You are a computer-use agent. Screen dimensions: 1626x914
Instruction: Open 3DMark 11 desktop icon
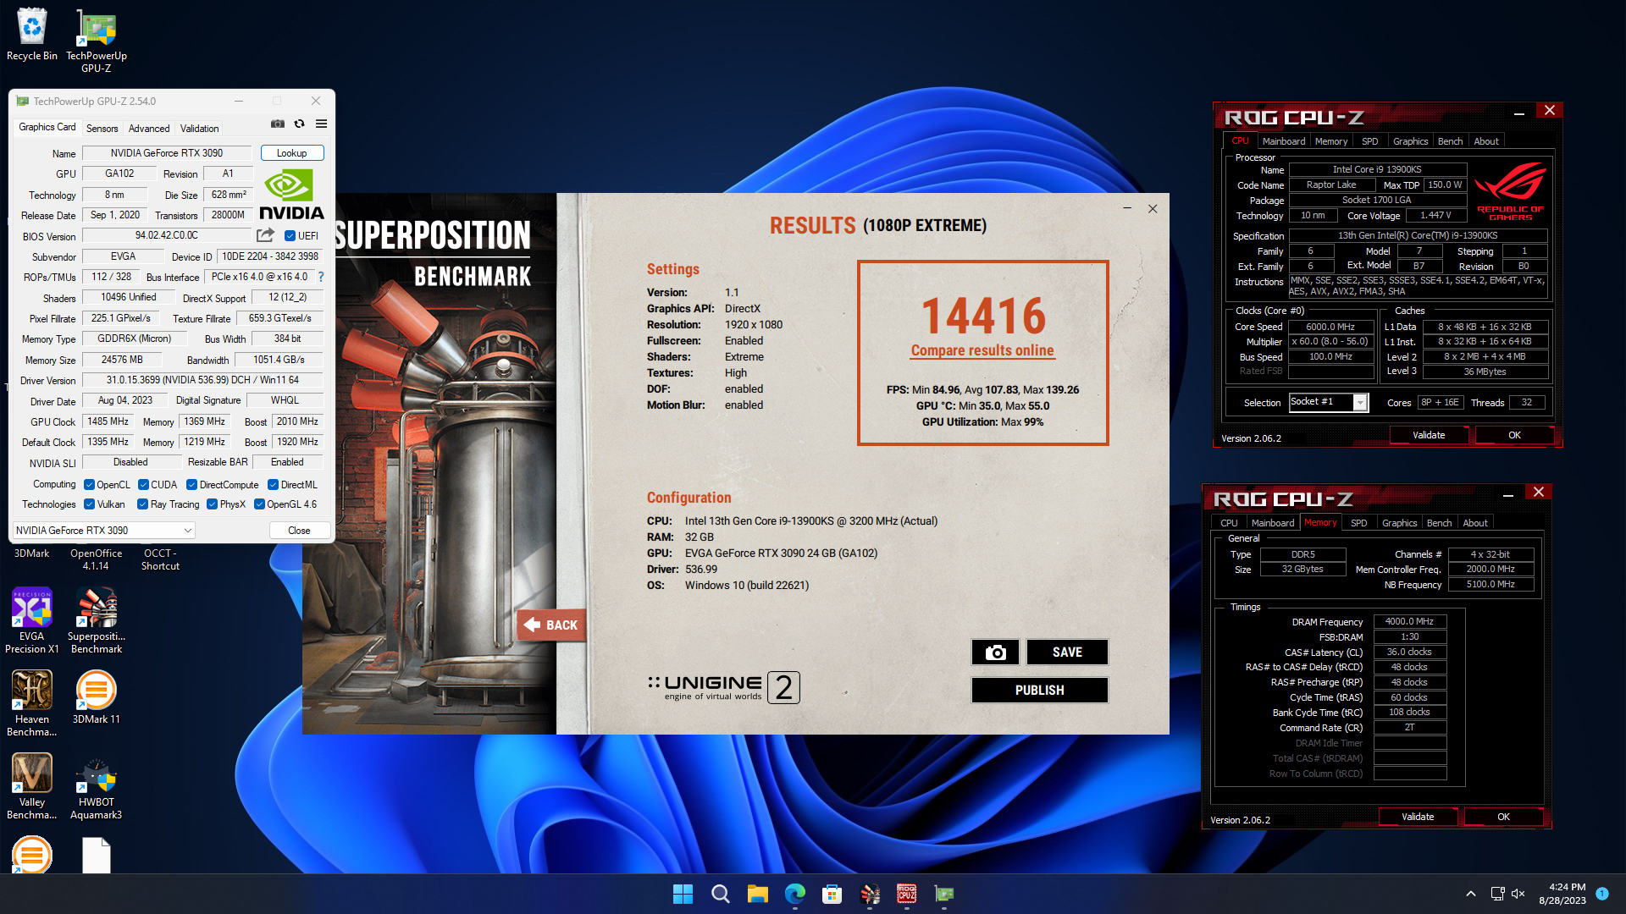(x=97, y=697)
